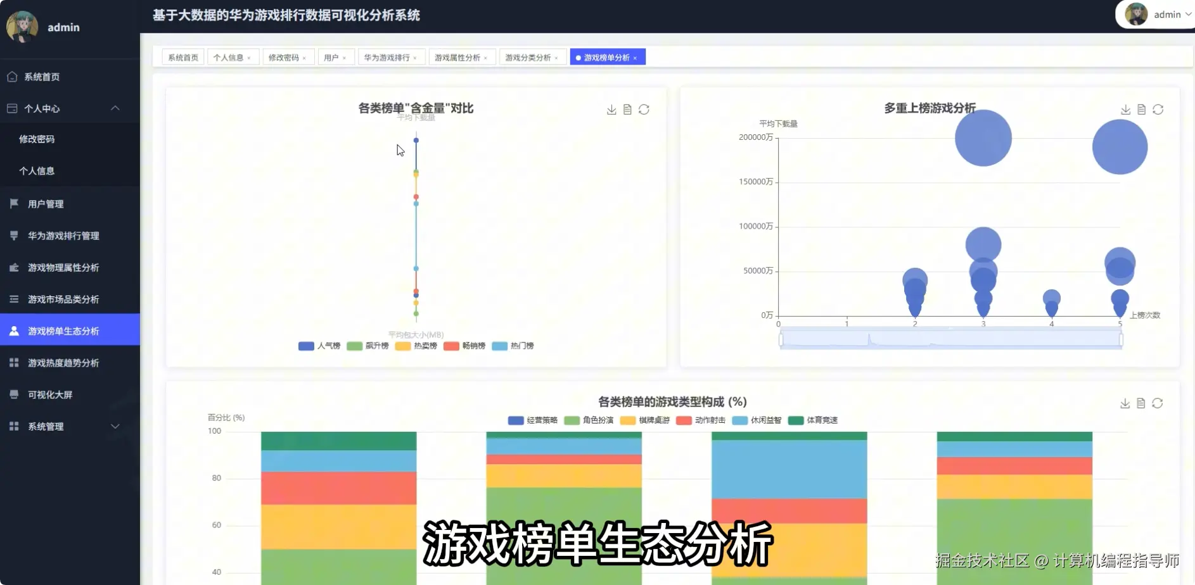This screenshot has width=1195, height=585.
Task: Close the 修改密码 tab
Action: coord(304,58)
